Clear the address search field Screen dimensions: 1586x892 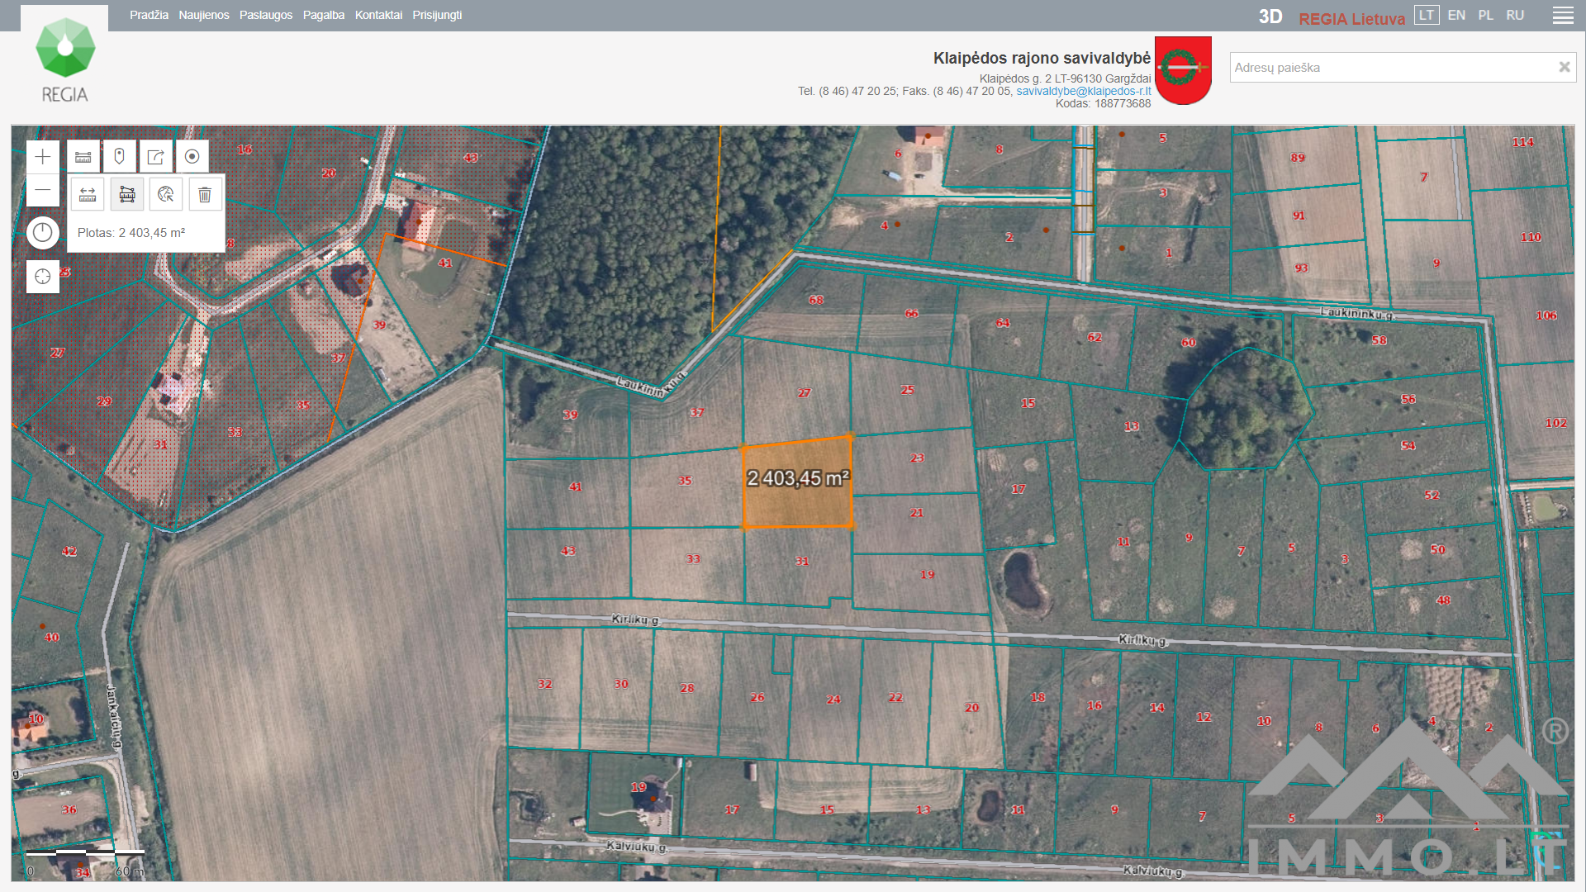click(1564, 67)
